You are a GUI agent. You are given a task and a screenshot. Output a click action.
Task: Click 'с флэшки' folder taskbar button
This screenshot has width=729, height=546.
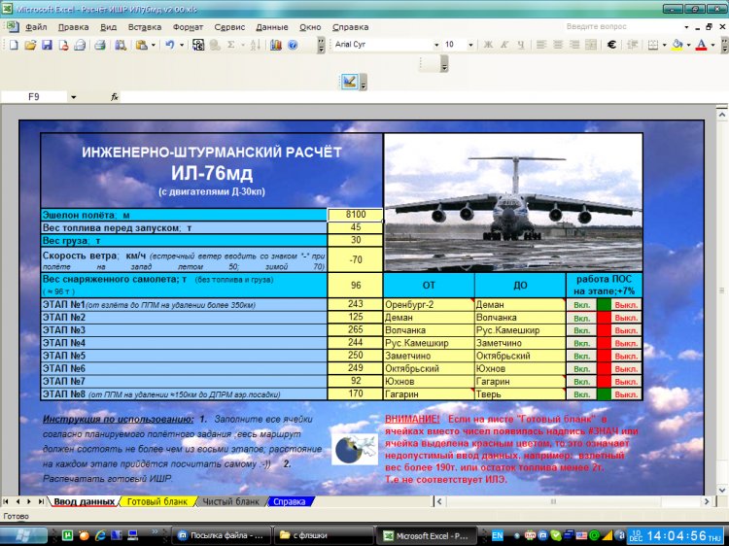(x=324, y=535)
